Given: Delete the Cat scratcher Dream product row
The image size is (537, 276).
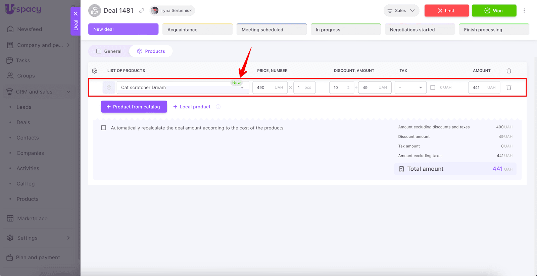Looking at the screenshot, I should [509, 88].
